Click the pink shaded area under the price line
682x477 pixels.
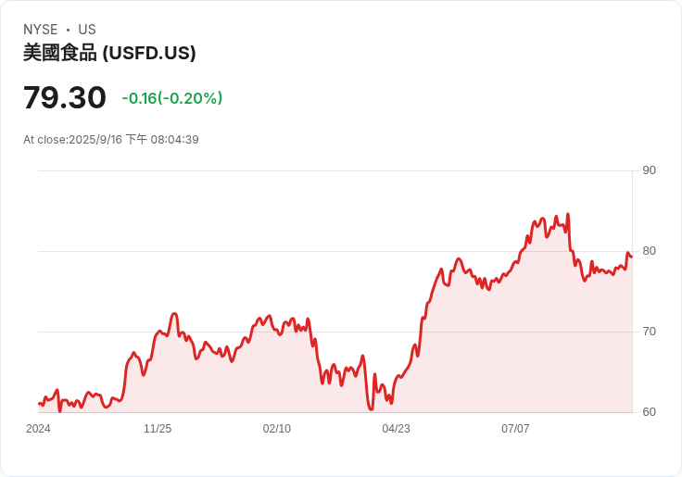point(482,352)
